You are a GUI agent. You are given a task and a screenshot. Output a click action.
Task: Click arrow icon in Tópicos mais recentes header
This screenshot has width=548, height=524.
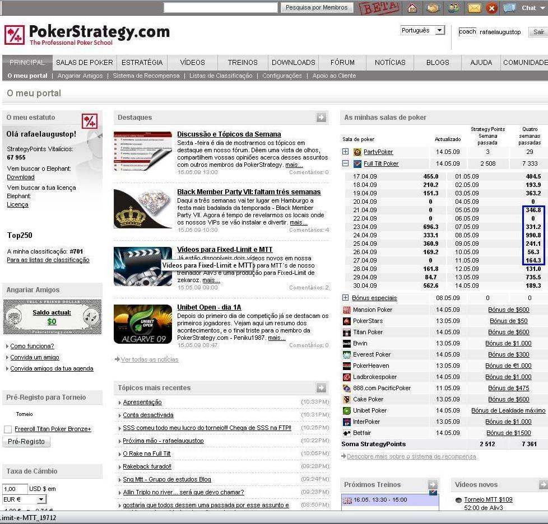coord(321,387)
